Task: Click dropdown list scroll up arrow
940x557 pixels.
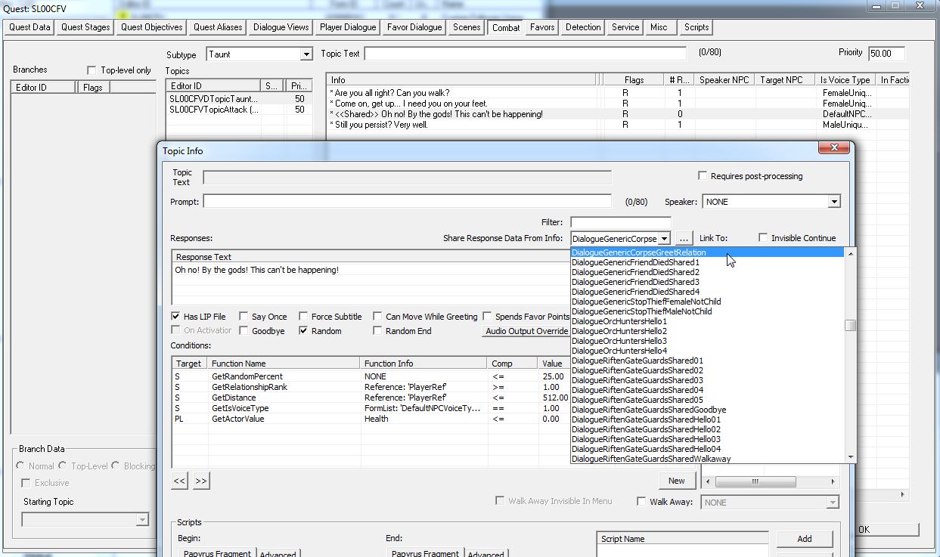Action: click(x=851, y=254)
